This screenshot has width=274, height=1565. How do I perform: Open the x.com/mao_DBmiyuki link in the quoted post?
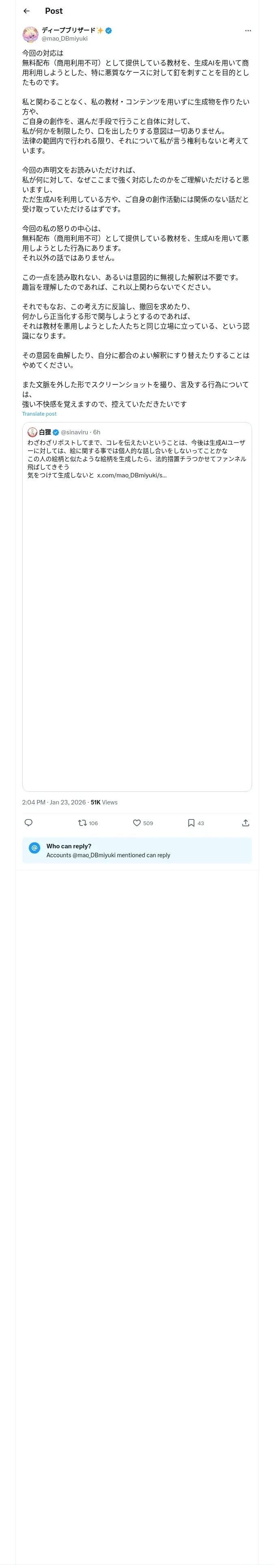pos(132,475)
